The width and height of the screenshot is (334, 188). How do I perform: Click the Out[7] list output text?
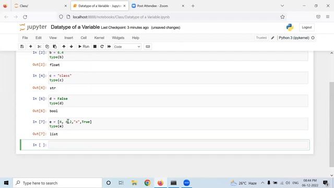coord(54,134)
